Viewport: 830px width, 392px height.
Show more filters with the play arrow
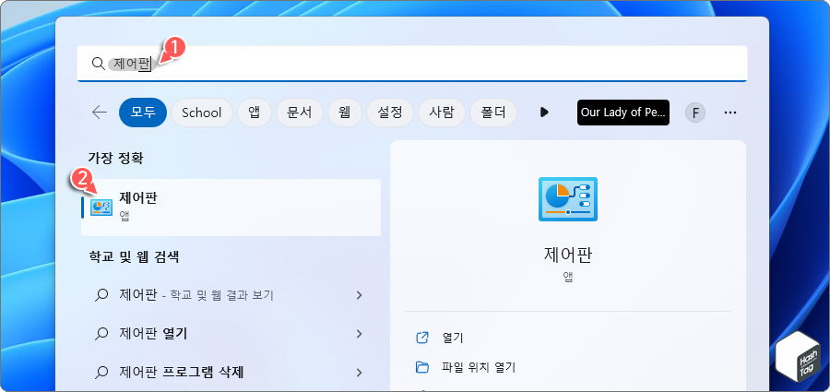point(544,113)
